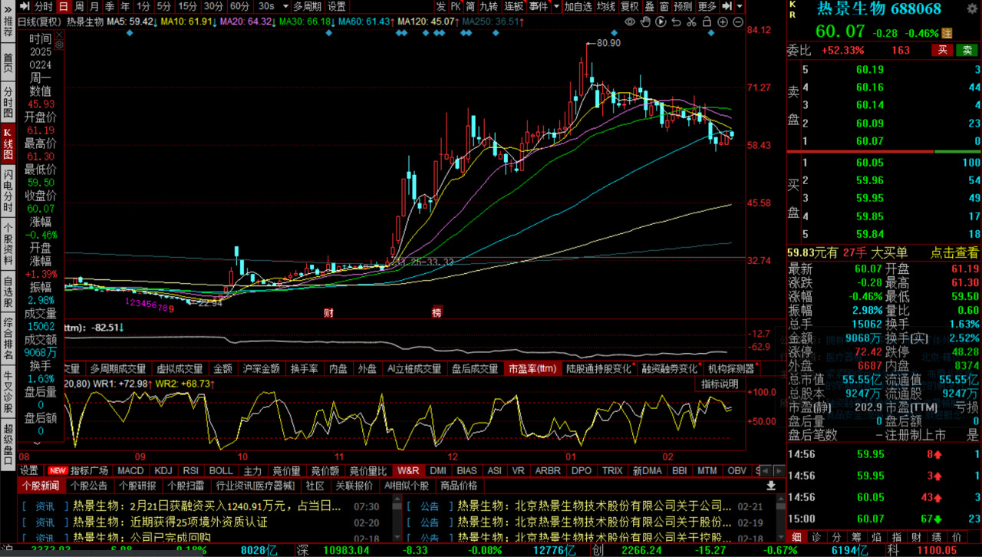Click the collapse arrow icon at toolbar left
The height and width of the screenshot is (557, 982).
[25, 6]
